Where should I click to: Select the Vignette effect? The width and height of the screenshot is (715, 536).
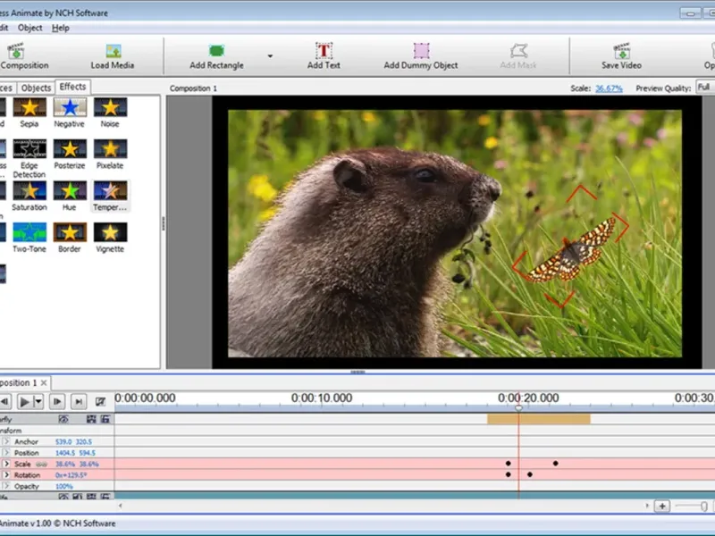110,233
